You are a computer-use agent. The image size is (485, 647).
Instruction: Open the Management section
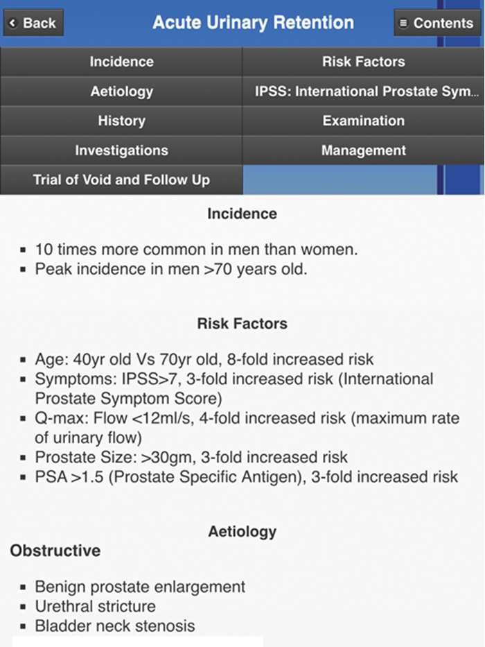pos(363,150)
